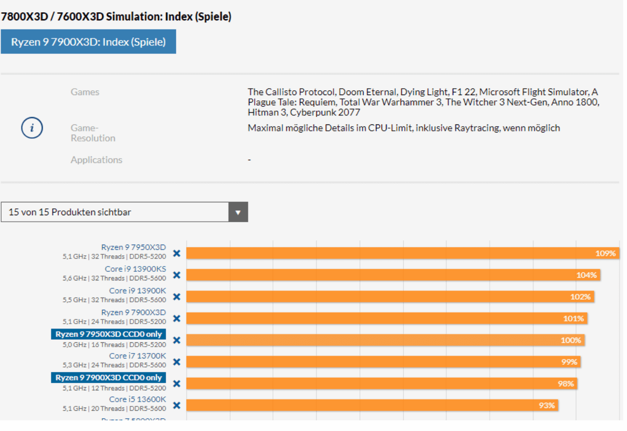Open the Core i5 13600K link
The image size is (627, 431).
(137, 399)
